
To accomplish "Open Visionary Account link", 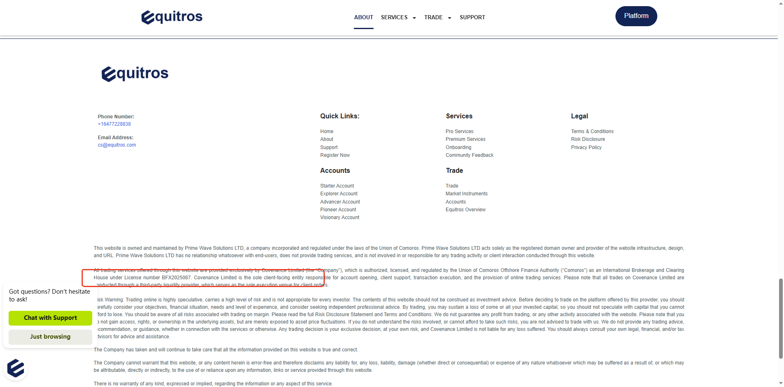I will pos(340,217).
